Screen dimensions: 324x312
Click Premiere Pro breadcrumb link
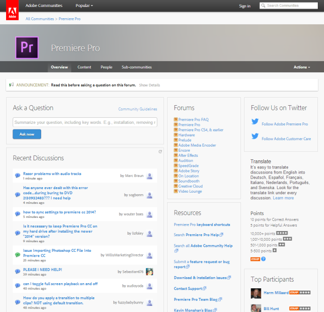click(x=70, y=19)
